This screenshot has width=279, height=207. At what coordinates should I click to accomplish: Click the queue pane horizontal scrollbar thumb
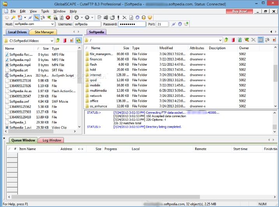pyautogui.click(x=106, y=197)
